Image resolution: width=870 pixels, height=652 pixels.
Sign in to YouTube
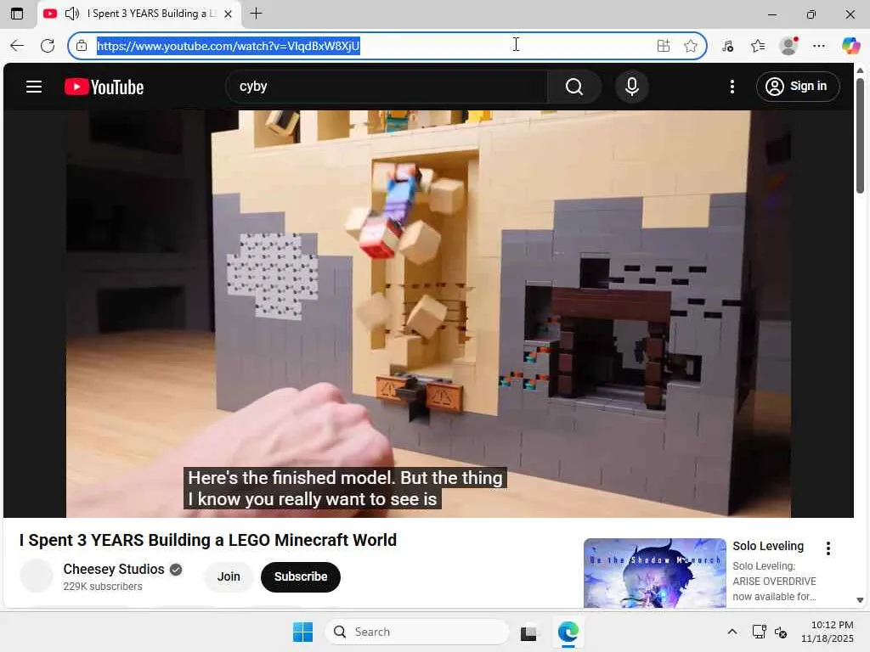point(797,87)
